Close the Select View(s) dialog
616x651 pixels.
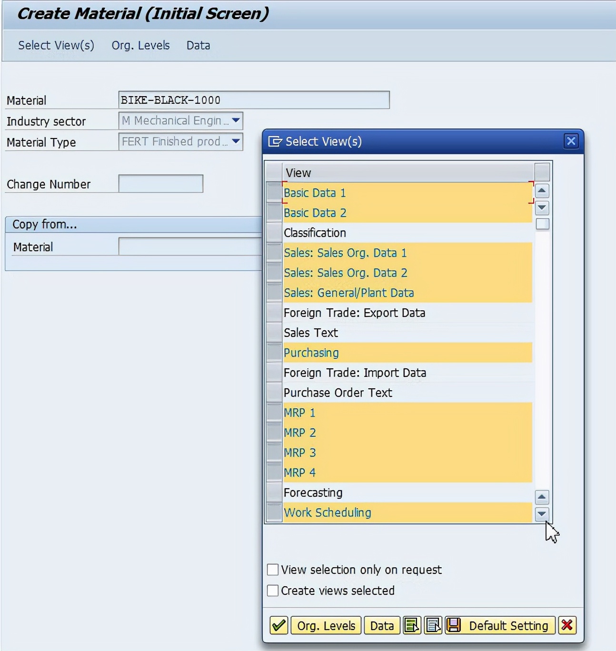pyautogui.click(x=571, y=141)
